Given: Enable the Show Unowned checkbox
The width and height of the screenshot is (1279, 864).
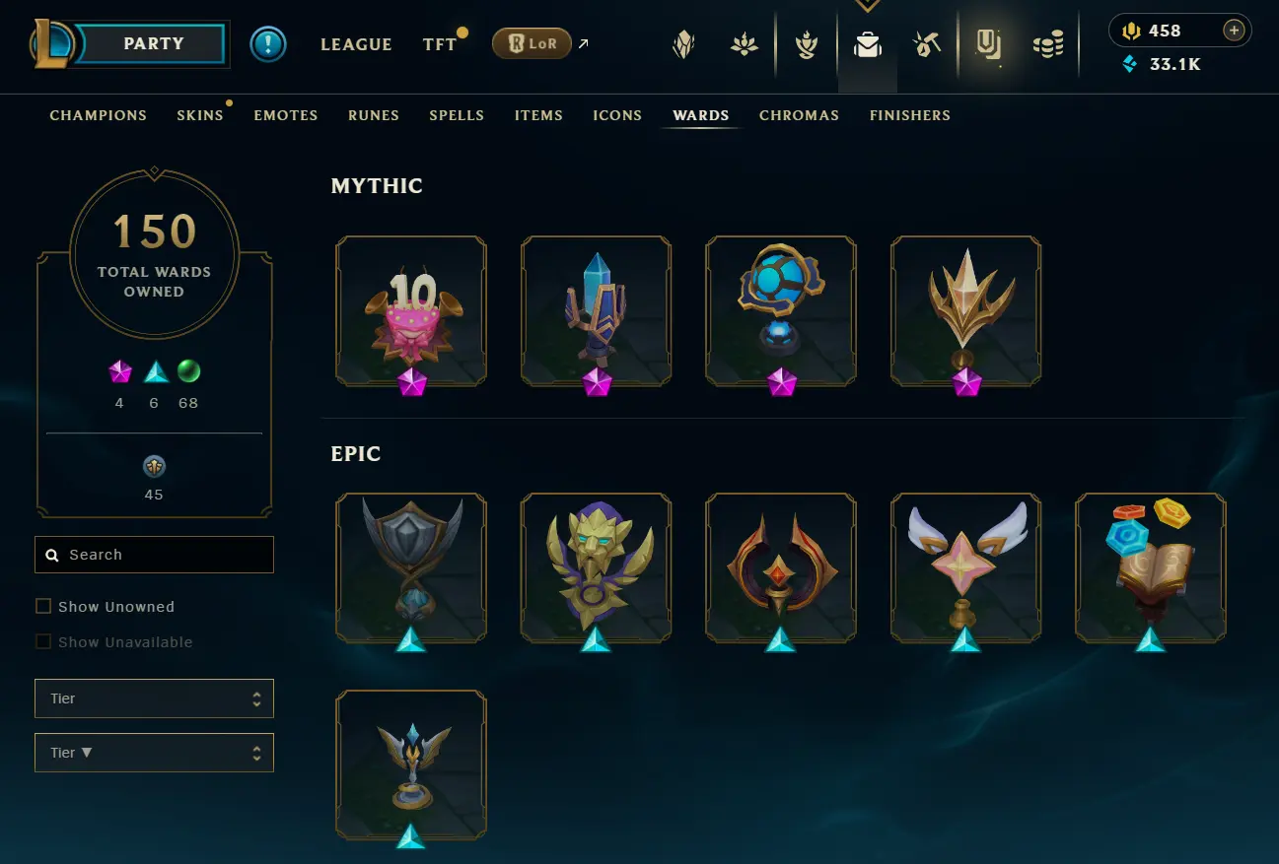Looking at the screenshot, I should click(43, 607).
